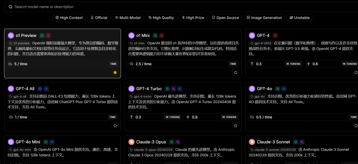This screenshot has height=164, width=358.
Task: Click the 0.6 output price on GPT-4 card
Action: point(315,64)
